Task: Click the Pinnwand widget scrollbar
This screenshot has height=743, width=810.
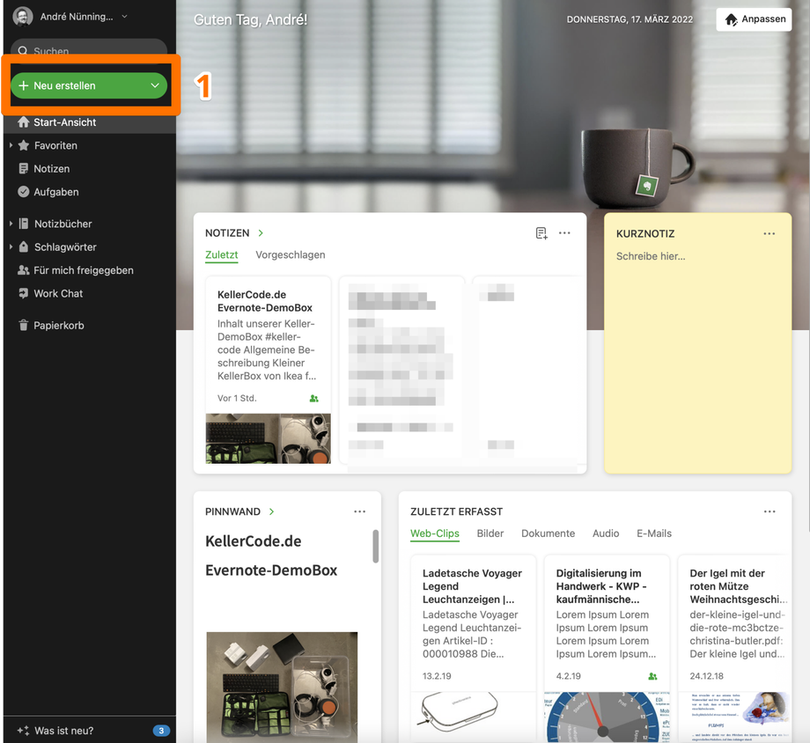Action: (x=376, y=546)
